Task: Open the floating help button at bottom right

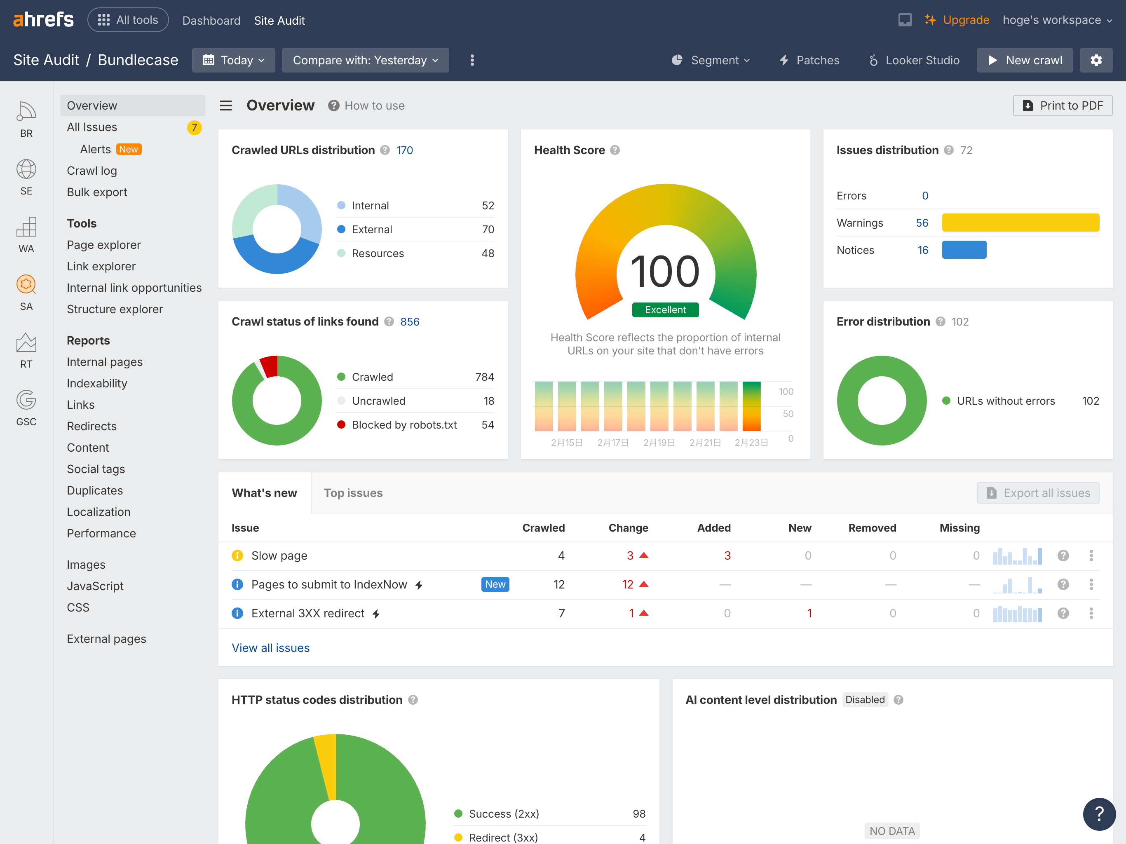Action: click(1099, 814)
